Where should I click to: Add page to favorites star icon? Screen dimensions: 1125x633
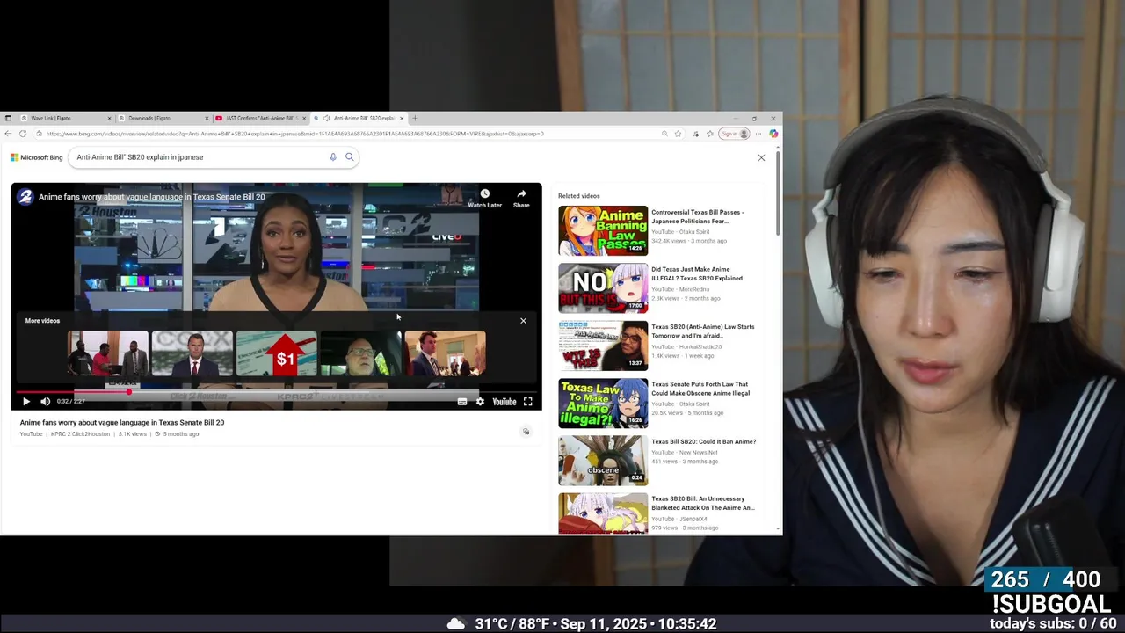click(678, 134)
